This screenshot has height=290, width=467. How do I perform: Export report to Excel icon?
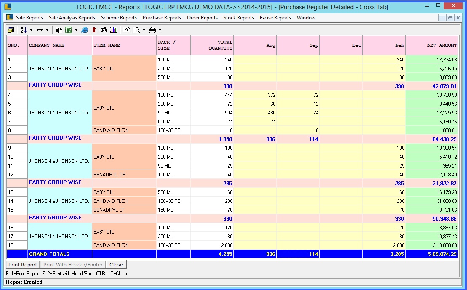69,30
